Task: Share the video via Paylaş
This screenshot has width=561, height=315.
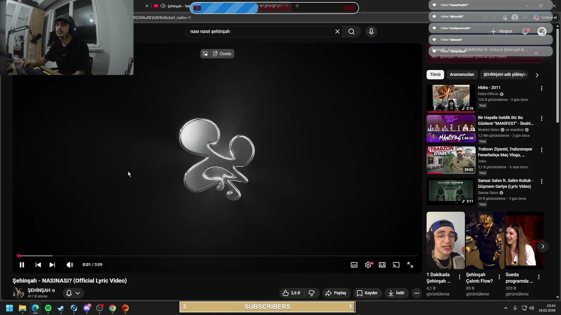Action: tap(336, 293)
